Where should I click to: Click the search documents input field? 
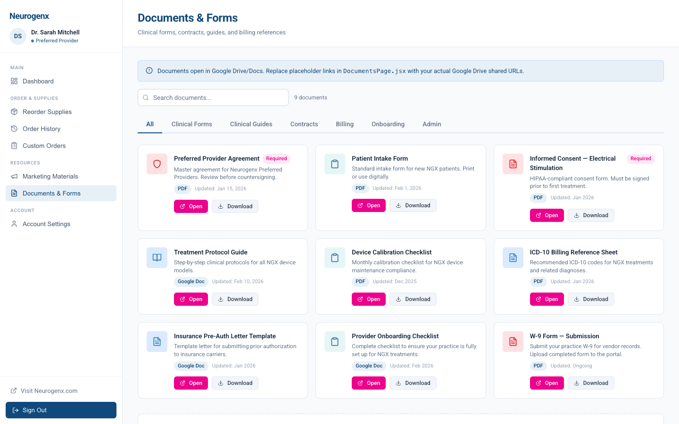tap(213, 98)
